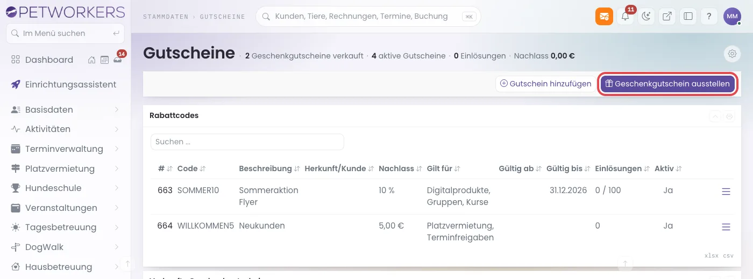Sort table by Code column

point(191,168)
